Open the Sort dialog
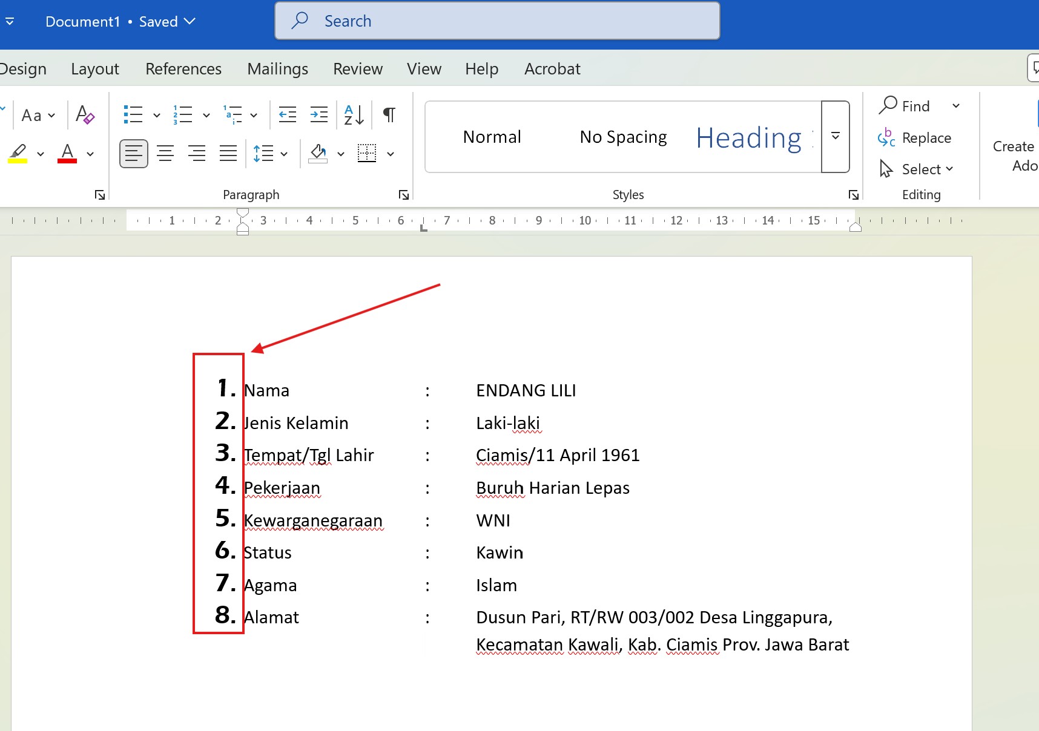The height and width of the screenshot is (731, 1039). point(353,114)
